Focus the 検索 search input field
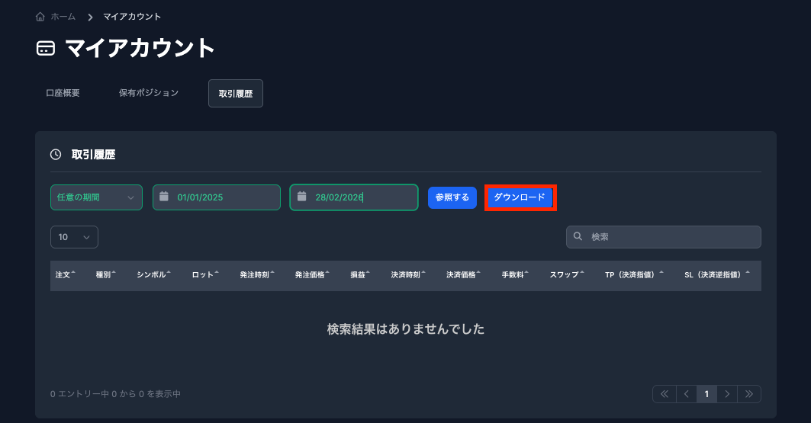Viewport: 811px width, 423px height. [x=671, y=237]
